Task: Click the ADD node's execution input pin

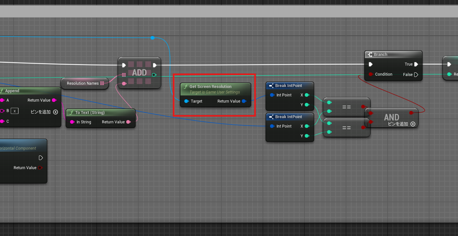Action: coord(124,65)
